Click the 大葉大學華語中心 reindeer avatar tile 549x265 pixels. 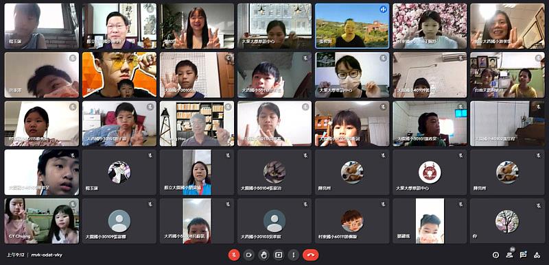click(x=430, y=173)
